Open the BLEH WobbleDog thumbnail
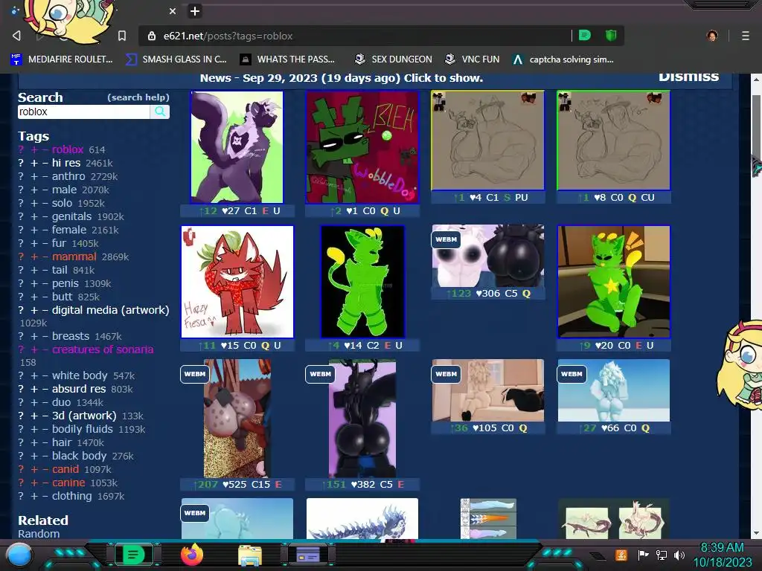This screenshot has width=762, height=571. (362, 148)
